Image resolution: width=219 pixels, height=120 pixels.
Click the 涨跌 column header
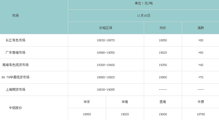coord(201,28)
